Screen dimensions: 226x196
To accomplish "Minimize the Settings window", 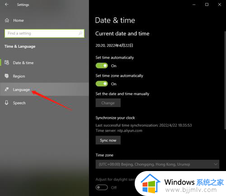I will [194, 5].
